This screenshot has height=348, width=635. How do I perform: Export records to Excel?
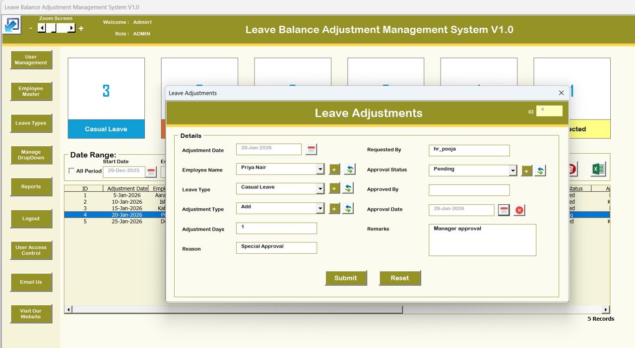pos(597,169)
